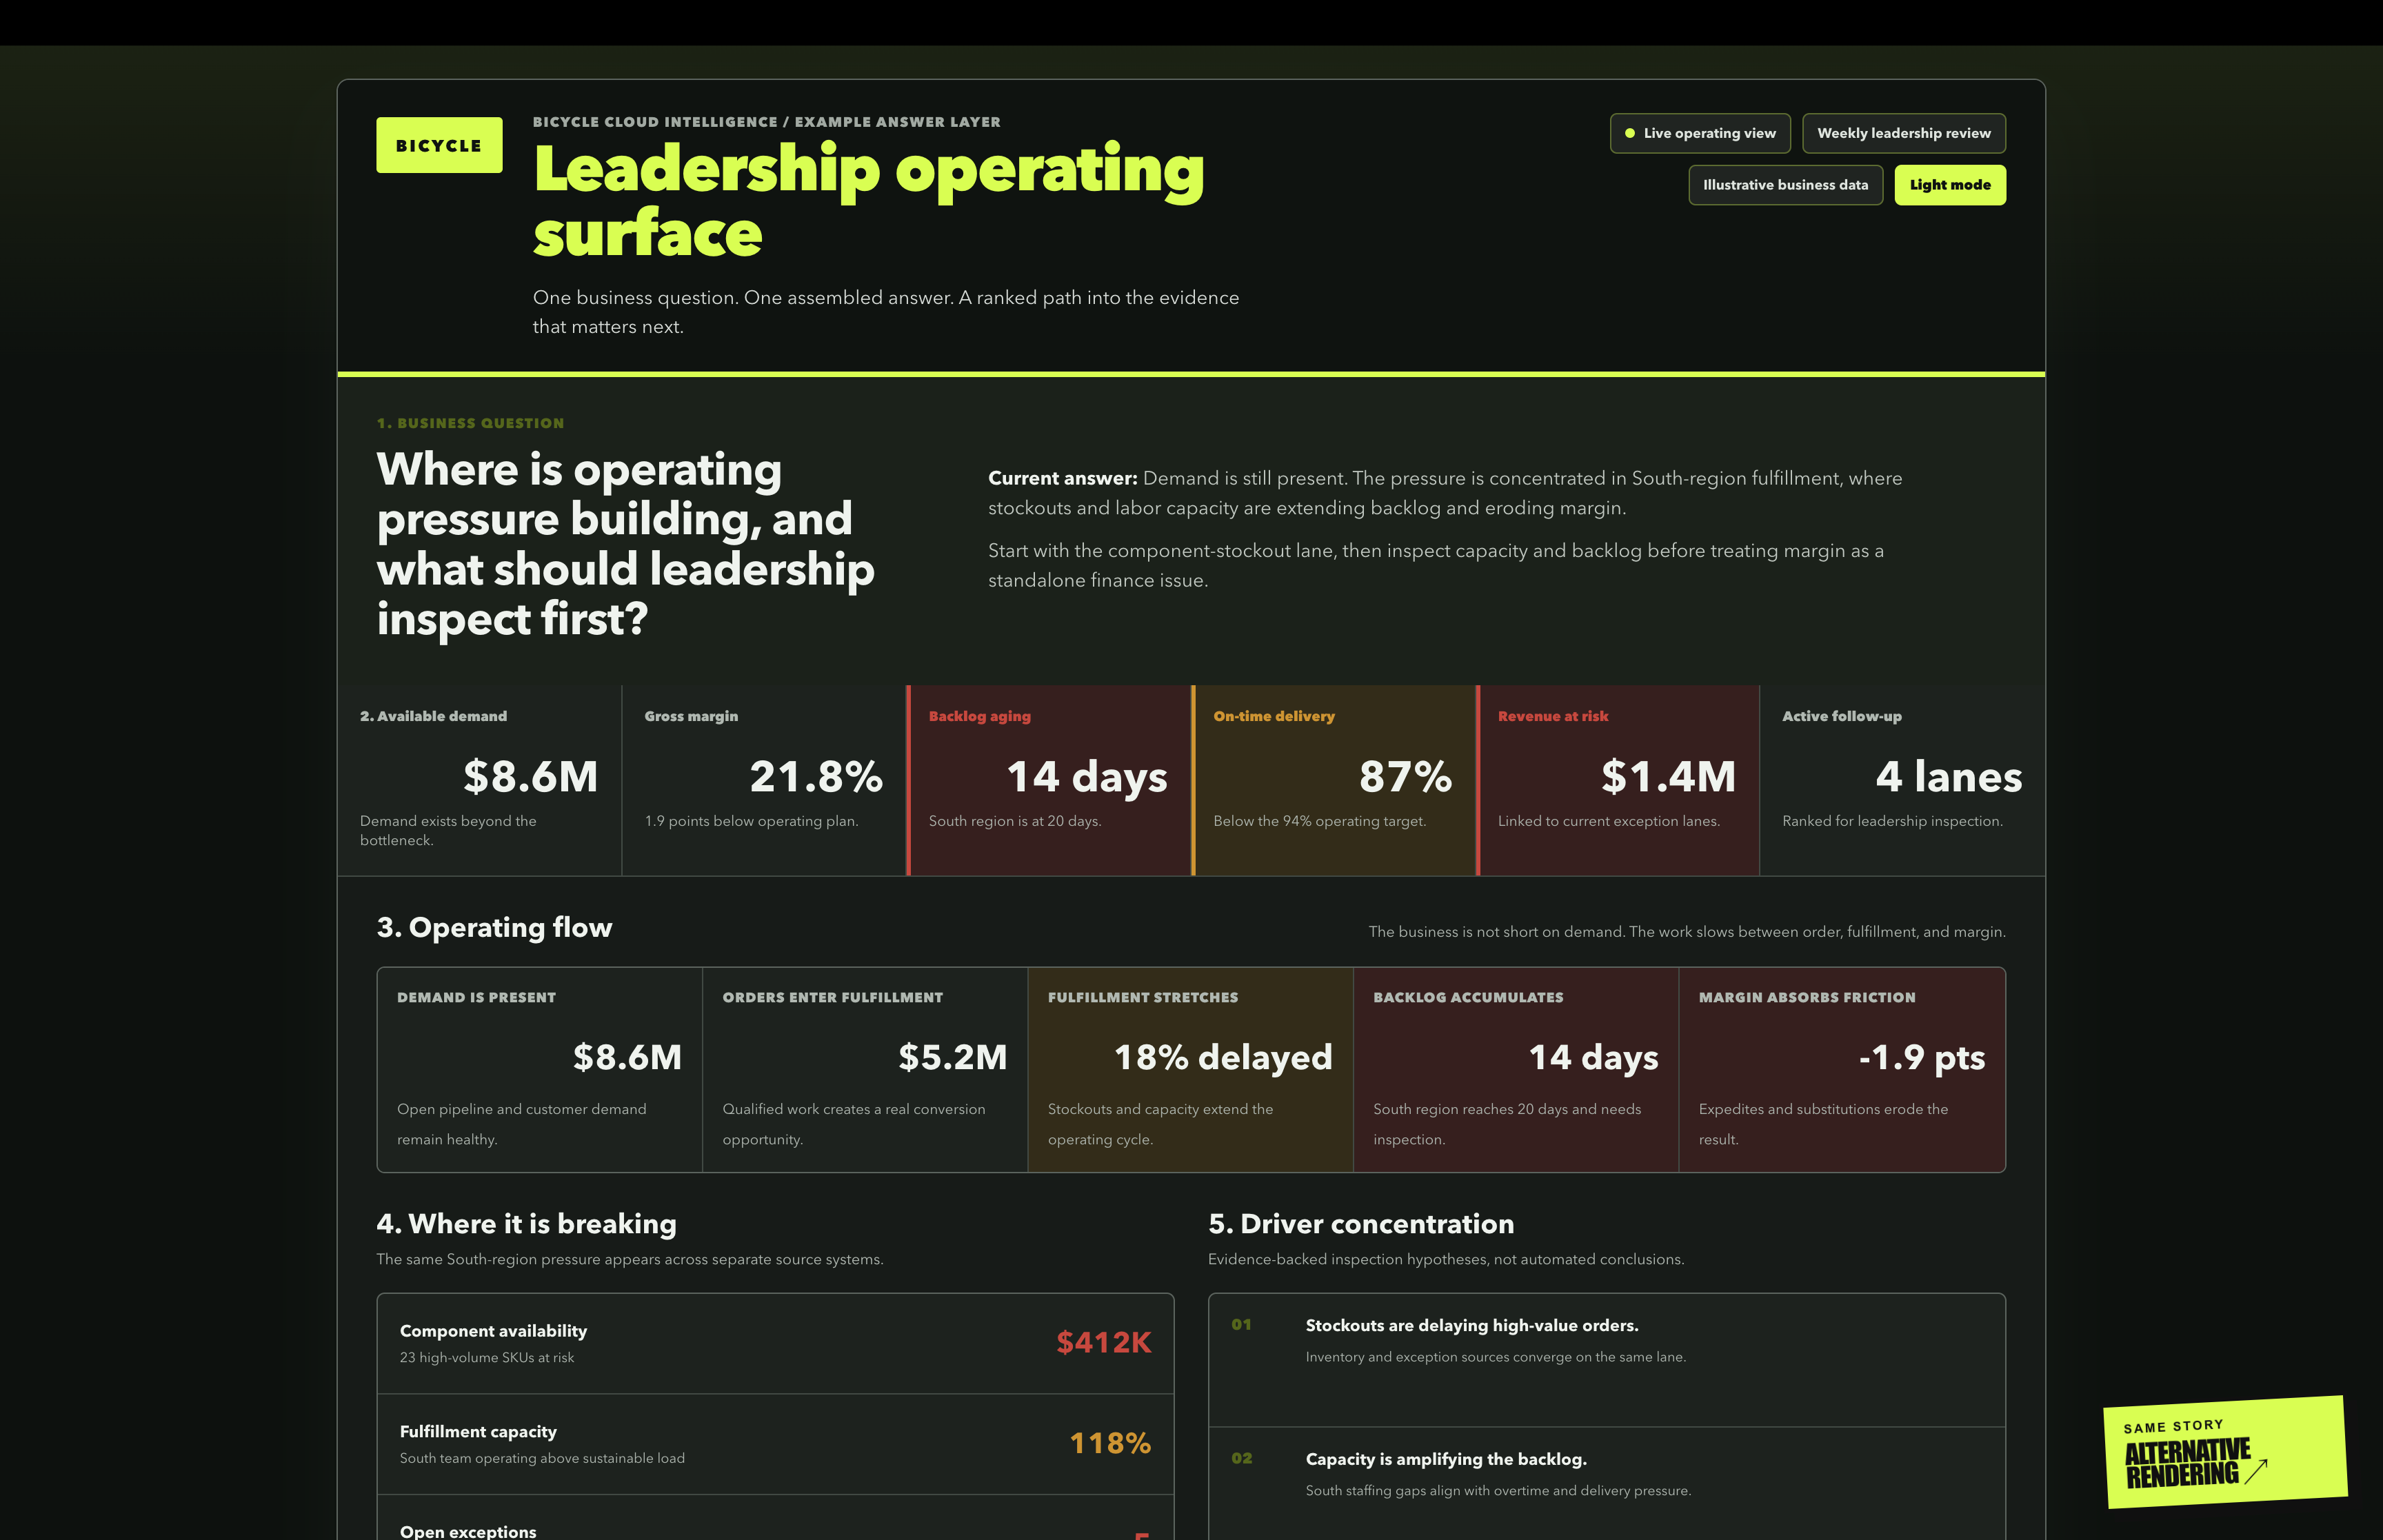Select the Live operating view pill
This screenshot has height=1540, width=2383.
click(1699, 133)
